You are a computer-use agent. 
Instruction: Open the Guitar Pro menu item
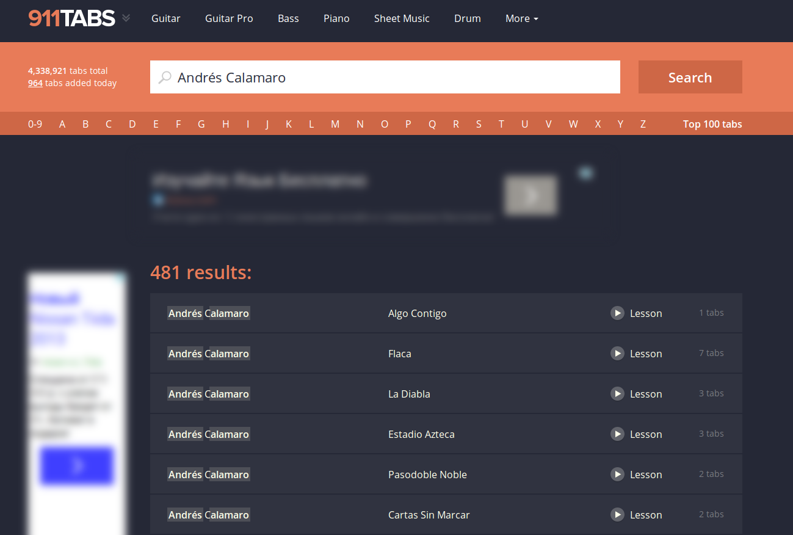(x=229, y=18)
